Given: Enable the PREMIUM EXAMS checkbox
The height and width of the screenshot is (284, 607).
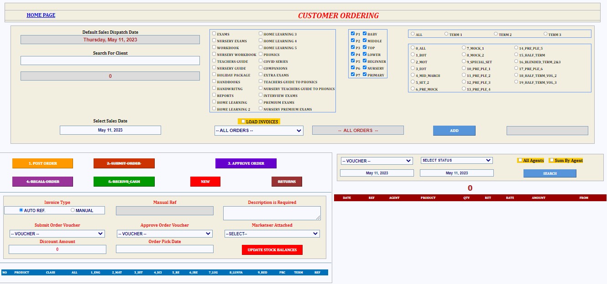Looking at the screenshot, I should (261, 102).
